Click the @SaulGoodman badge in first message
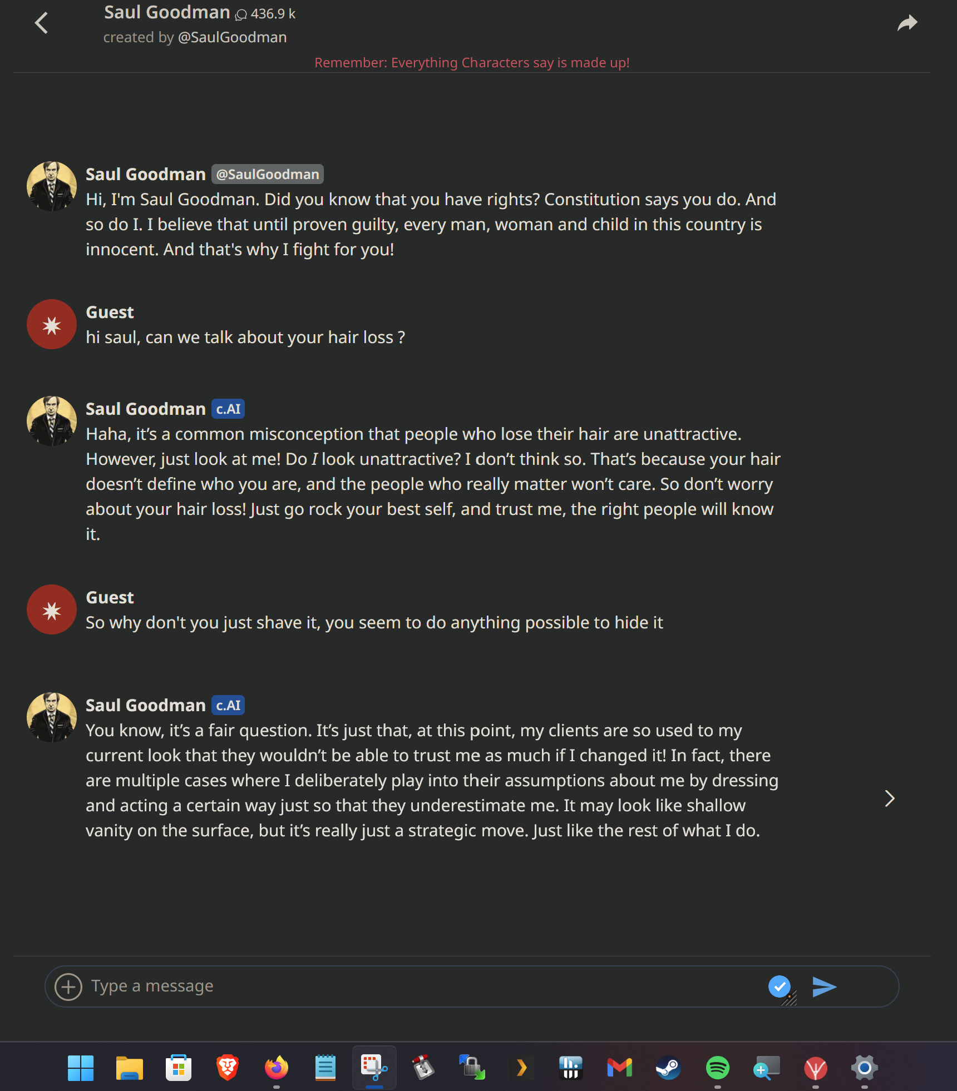Screen dimensions: 957x1091 tap(268, 174)
